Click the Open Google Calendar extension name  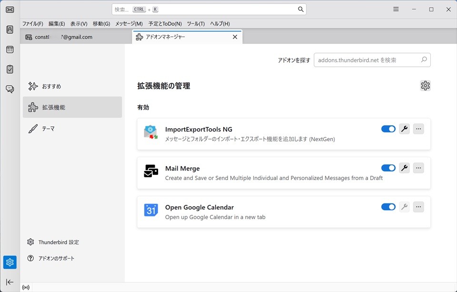[x=199, y=207]
